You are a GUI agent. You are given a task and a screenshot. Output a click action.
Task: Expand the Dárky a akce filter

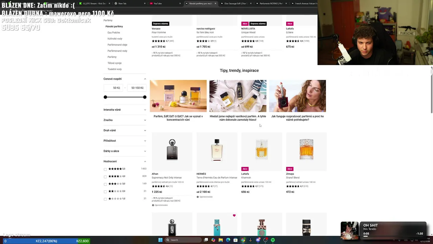pos(125,151)
